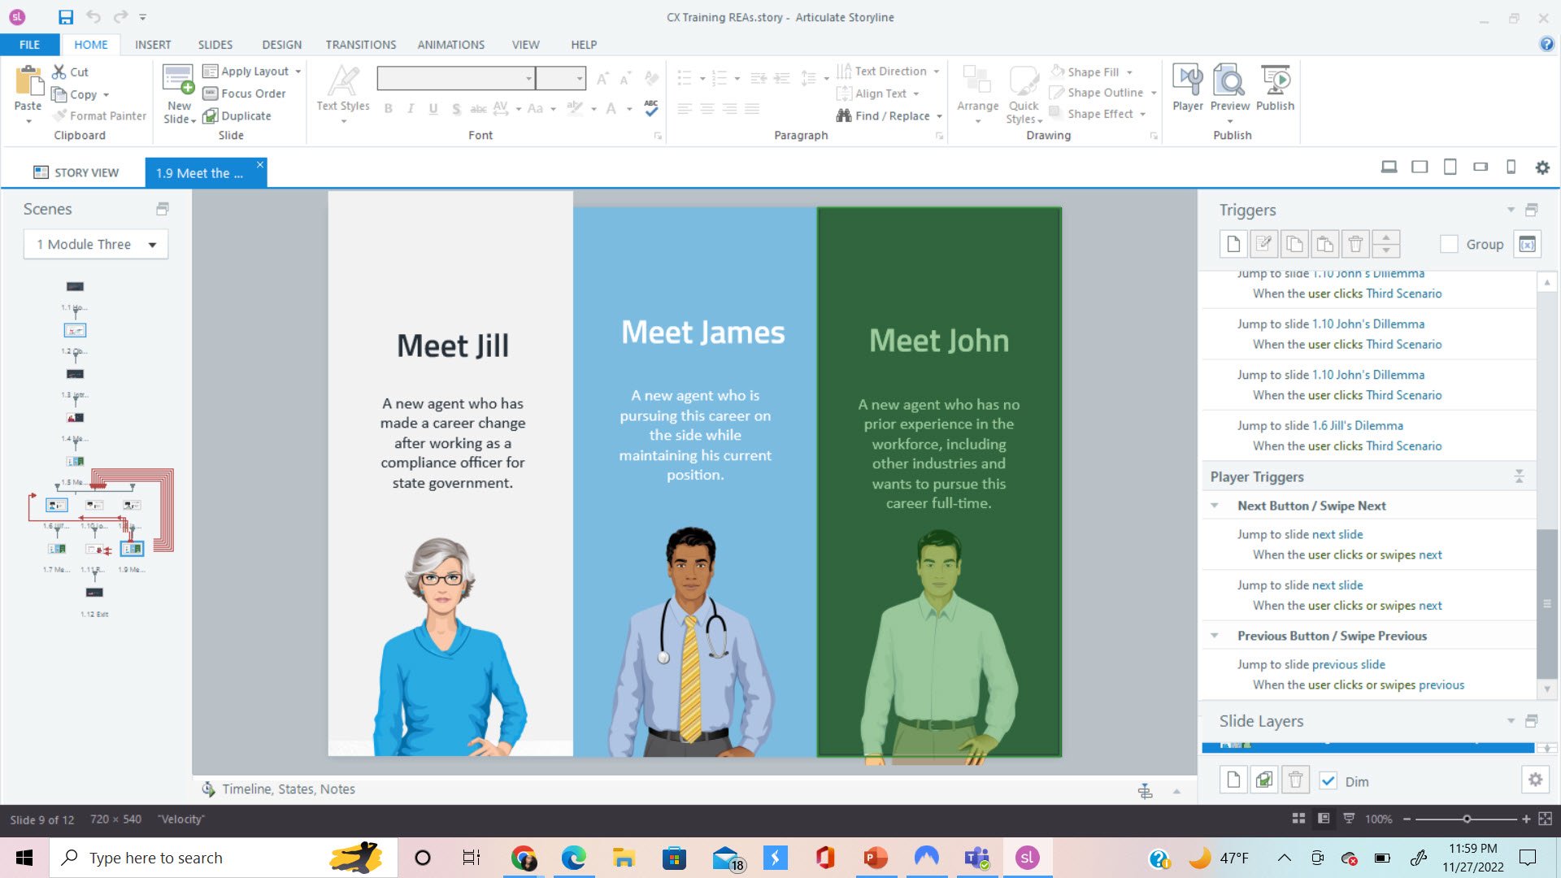Open Microsoft Teams from the taskbar
1561x878 pixels.
point(976,858)
